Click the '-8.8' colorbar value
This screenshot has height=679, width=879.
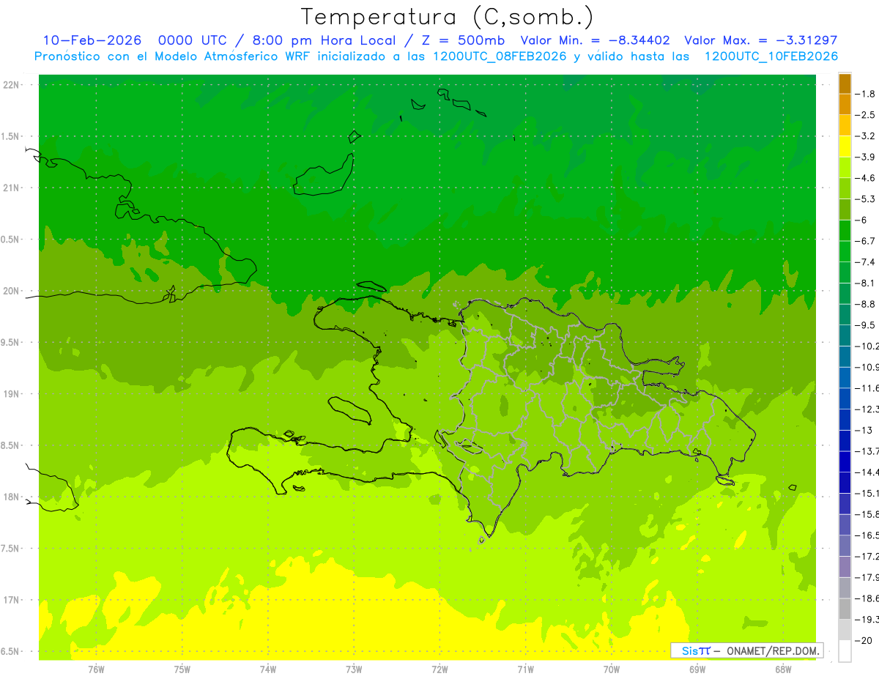coord(867,304)
